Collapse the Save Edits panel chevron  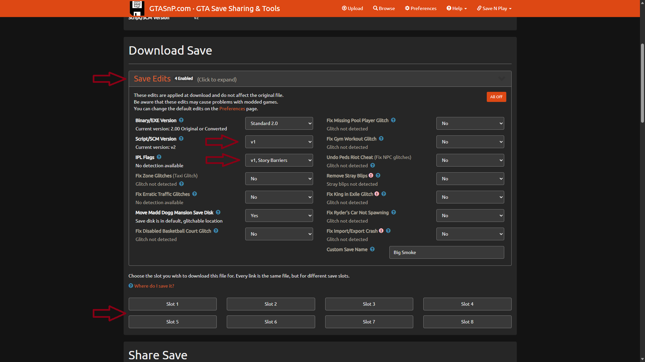[501, 79]
